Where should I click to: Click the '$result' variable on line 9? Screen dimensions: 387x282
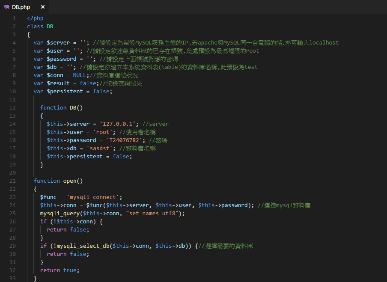click(58, 83)
